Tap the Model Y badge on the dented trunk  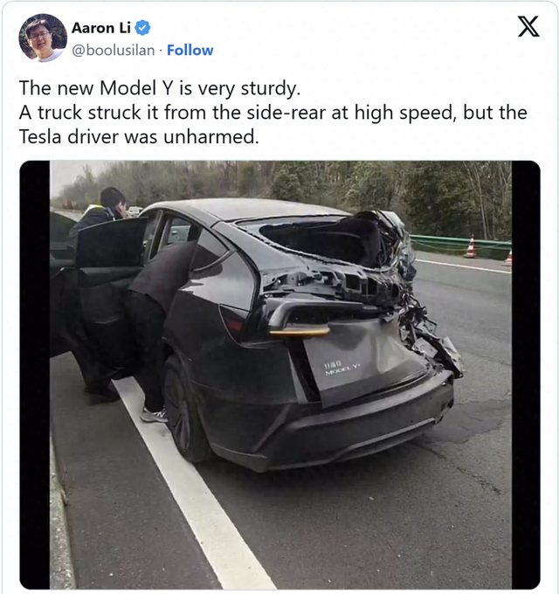click(x=342, y=369)
